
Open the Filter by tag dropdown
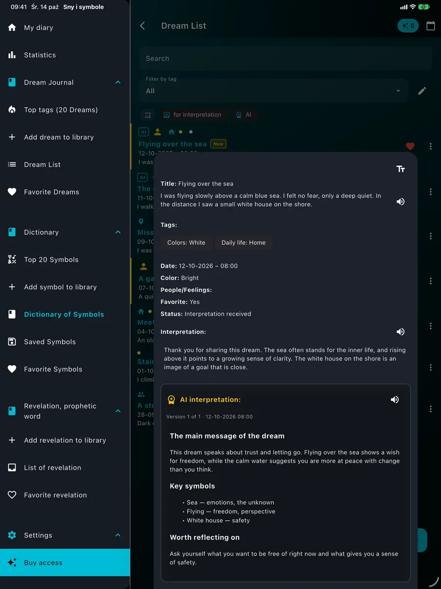click(273, 91)
